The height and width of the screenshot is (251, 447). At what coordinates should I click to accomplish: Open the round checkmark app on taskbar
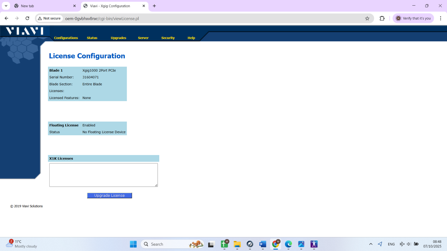pos(250,244)
